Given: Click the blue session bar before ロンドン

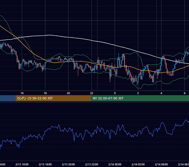Looking at the screenshot, I should click(x=8, y=98).
